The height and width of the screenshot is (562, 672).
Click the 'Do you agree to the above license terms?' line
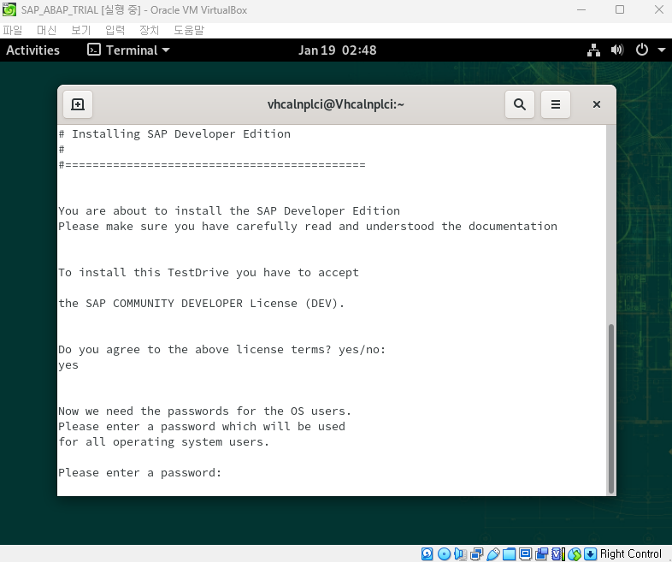pyautogui.click(x=195, y=350)
